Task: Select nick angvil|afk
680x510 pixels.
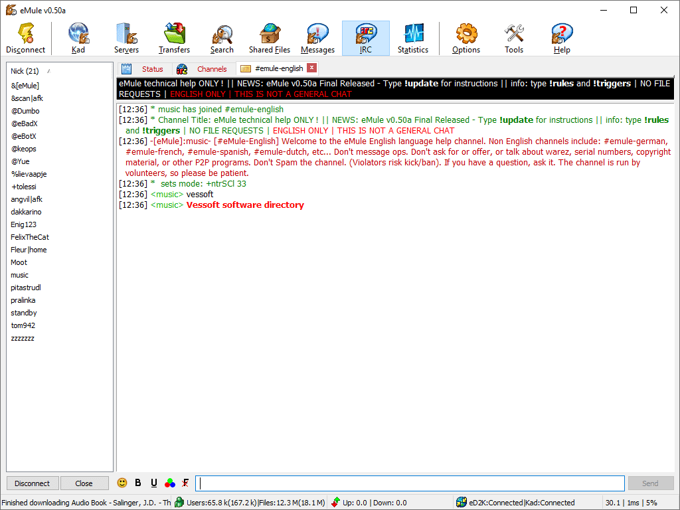Action: click(x=27, y=199)
